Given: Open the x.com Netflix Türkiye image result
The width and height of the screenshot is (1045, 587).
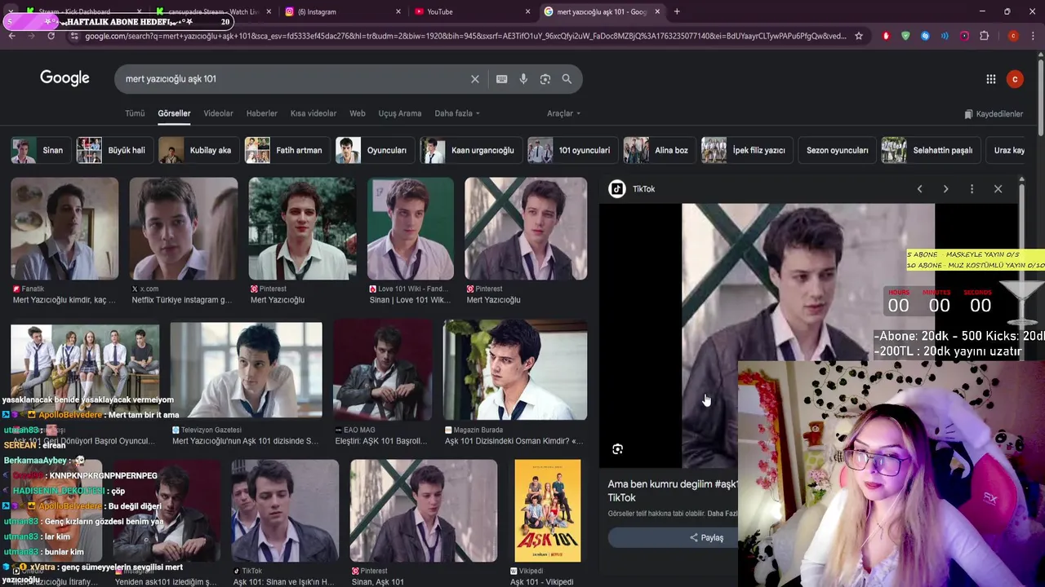Looking at the screenshot, I should coord(184,229).
